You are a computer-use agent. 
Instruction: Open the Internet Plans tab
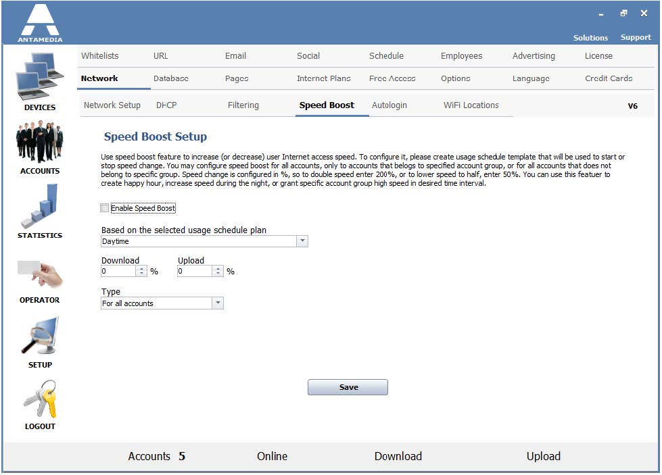[323, 78]
